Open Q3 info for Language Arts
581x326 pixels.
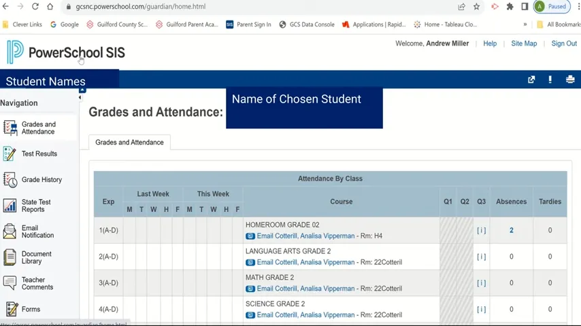(482, 257)
